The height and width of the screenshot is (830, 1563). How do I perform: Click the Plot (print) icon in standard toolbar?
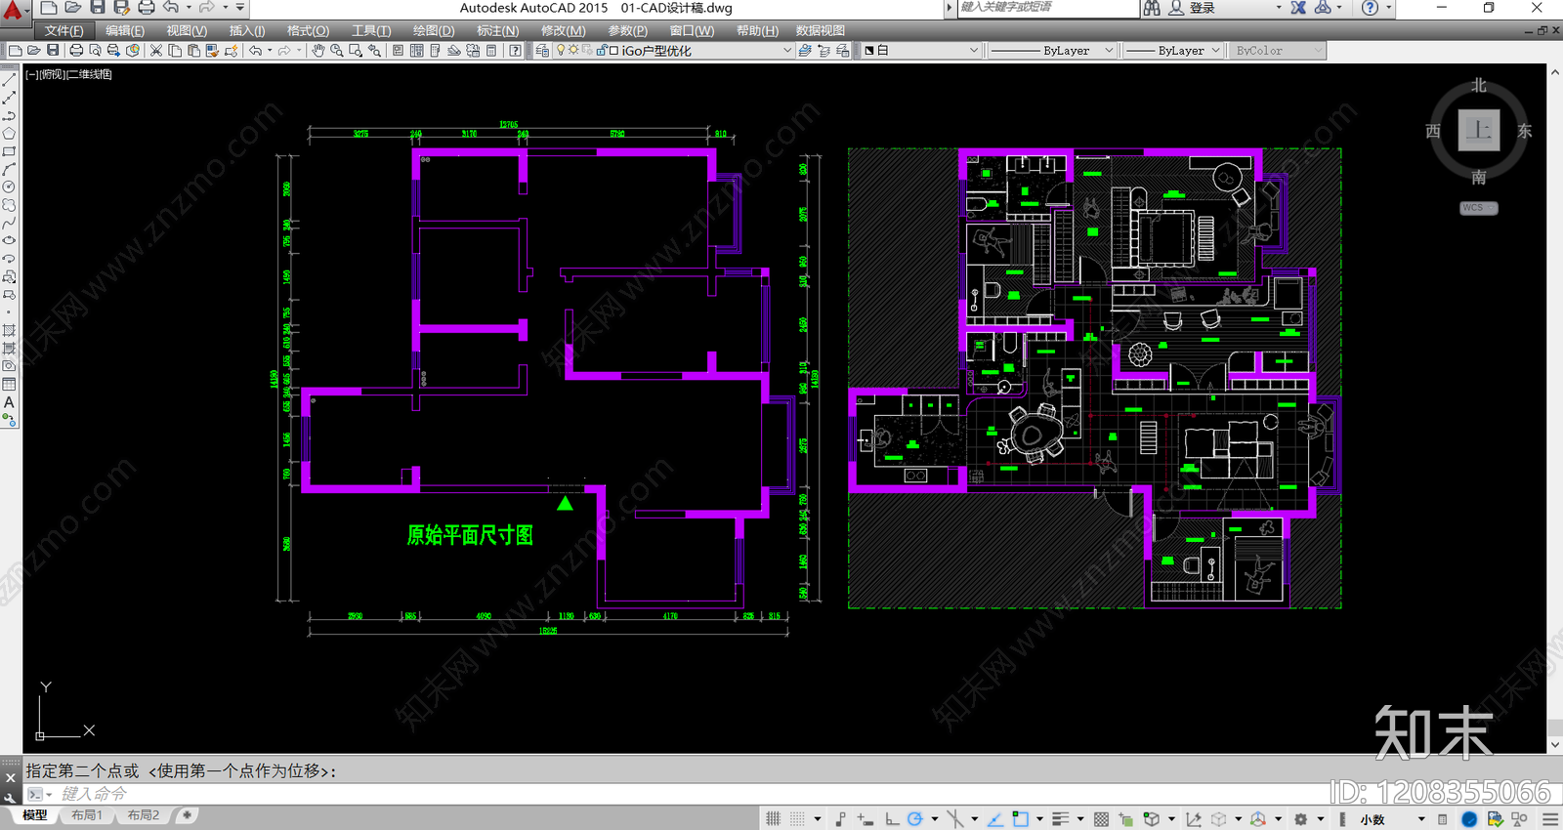(76, 51)
